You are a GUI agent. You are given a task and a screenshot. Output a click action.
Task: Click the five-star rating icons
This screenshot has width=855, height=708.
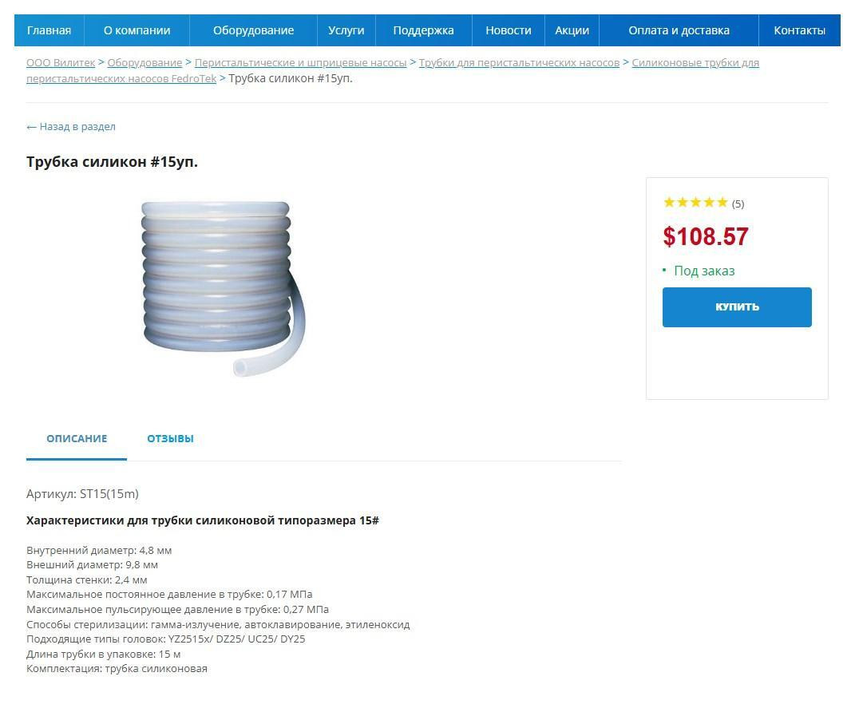(x=695, y=203)
